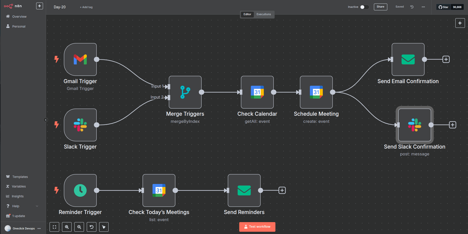This screenshot has height=234, width=468.
Task: Add a node with top-right plus button
Action: coord(460,23)
